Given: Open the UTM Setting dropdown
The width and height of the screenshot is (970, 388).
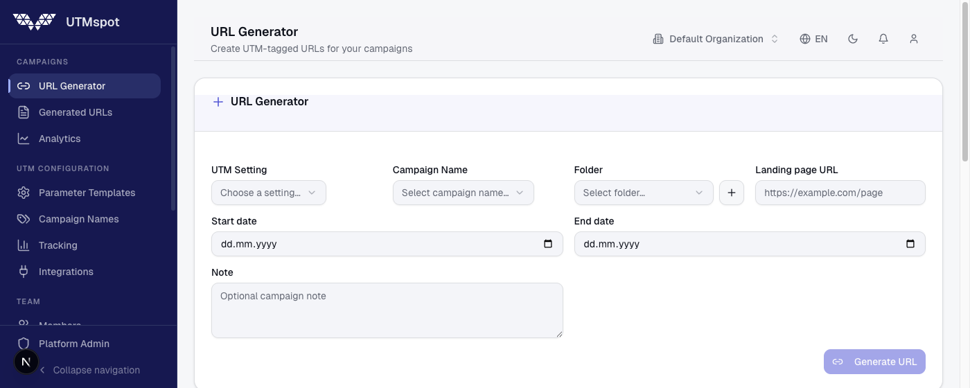Looking at the screenshot, I should [268, 193].
